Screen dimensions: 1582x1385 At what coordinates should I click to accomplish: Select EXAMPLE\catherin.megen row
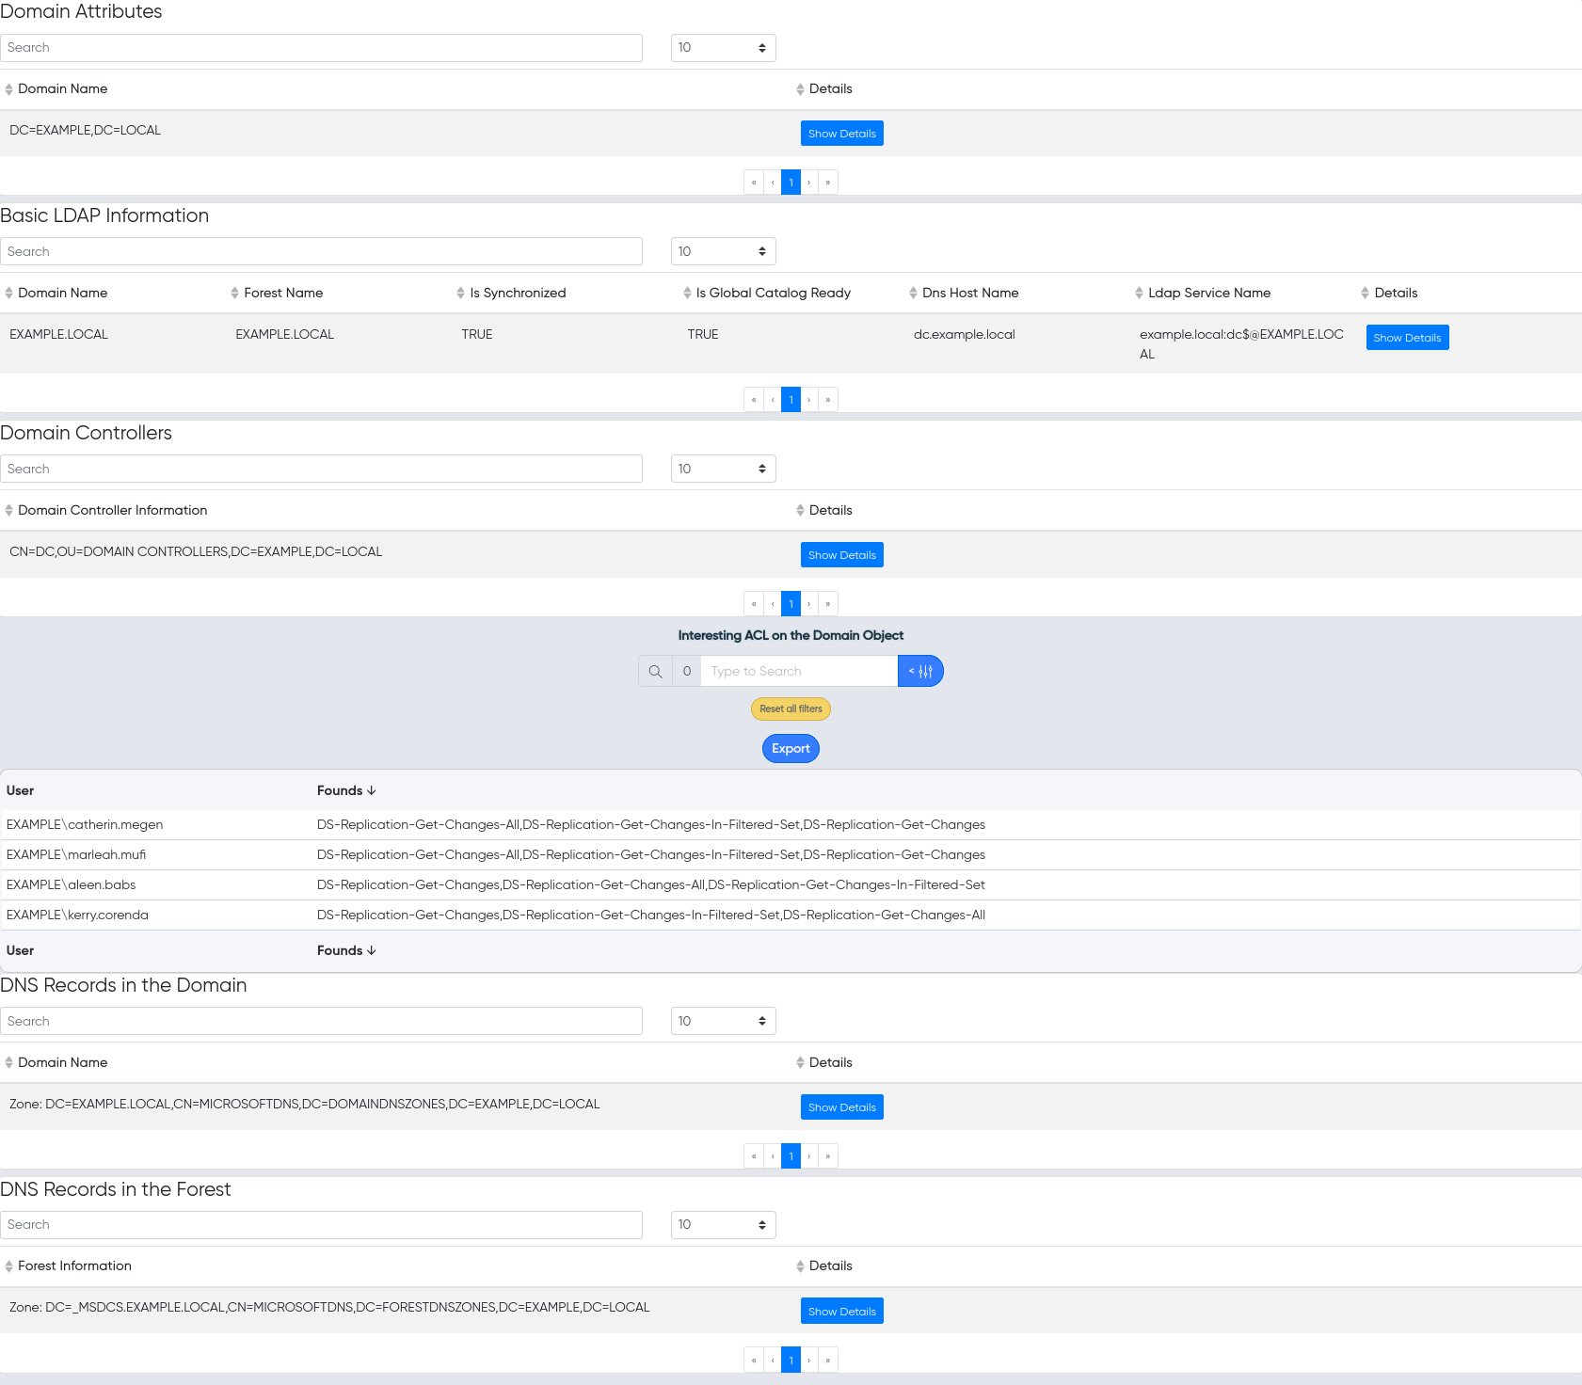tap(791, 825)
